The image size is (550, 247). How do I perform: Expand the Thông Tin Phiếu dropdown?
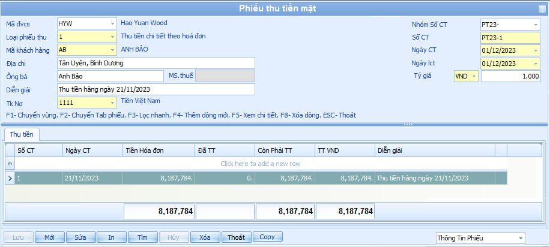pos(520,238)
